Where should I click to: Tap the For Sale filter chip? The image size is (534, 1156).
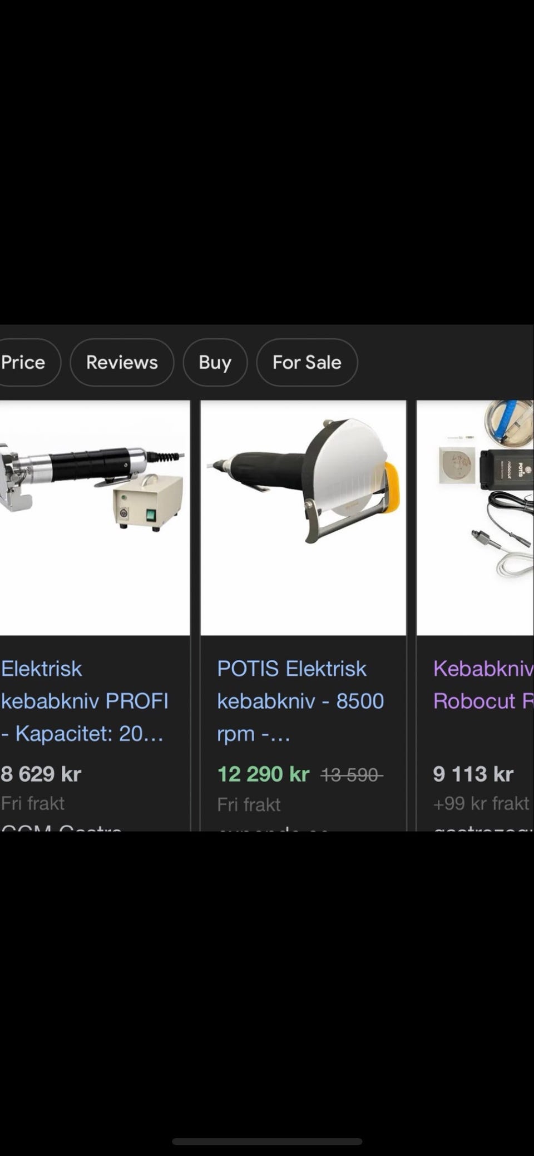pos(306,362)
